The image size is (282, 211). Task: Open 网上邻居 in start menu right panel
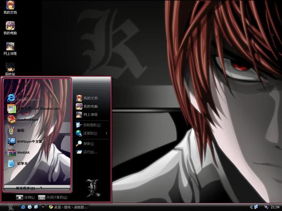tap(87, 114)
